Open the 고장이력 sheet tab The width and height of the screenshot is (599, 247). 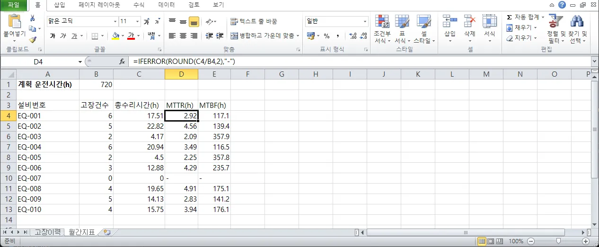pyautogui.click(x=47, y=232)
